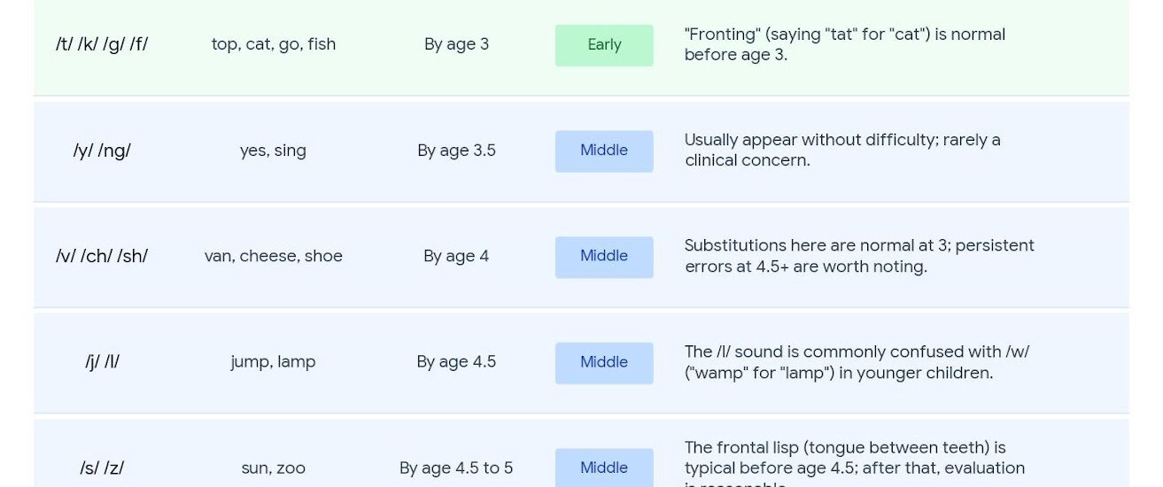
Task: Click the By age 3 cell
Action: (x=456, y=44)
